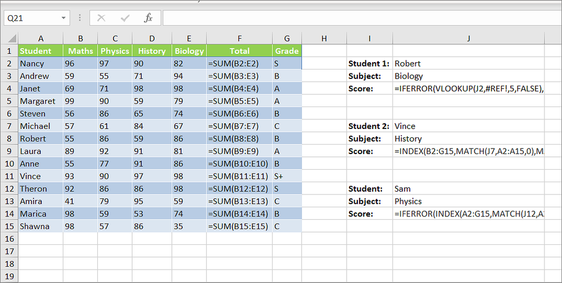Select row 16 header

point(10,238)
